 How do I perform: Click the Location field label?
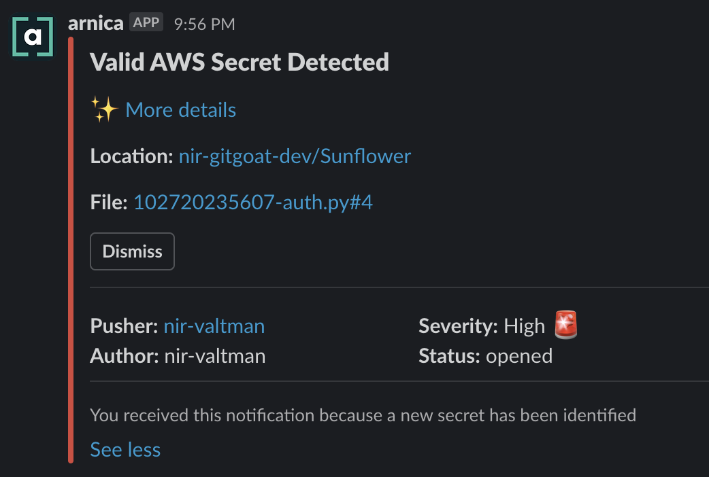[x=131, y=156]
